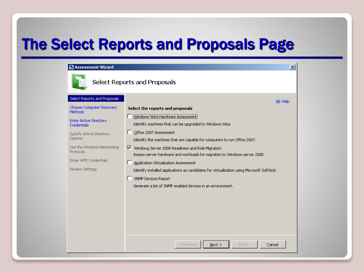Select the Select Reports and Proposals step

click(96, 98)
